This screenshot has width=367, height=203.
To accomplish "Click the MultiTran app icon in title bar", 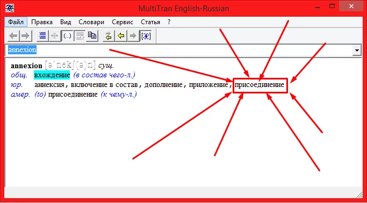I will (x=10, y=8).
